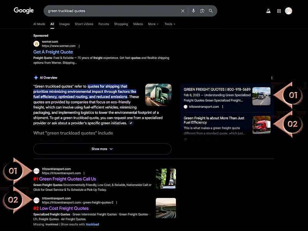This screenshot has height=231, width=308.
Task: Click the AI Overview source link icon
Action: pyautogui.click(x=131, y=123)
